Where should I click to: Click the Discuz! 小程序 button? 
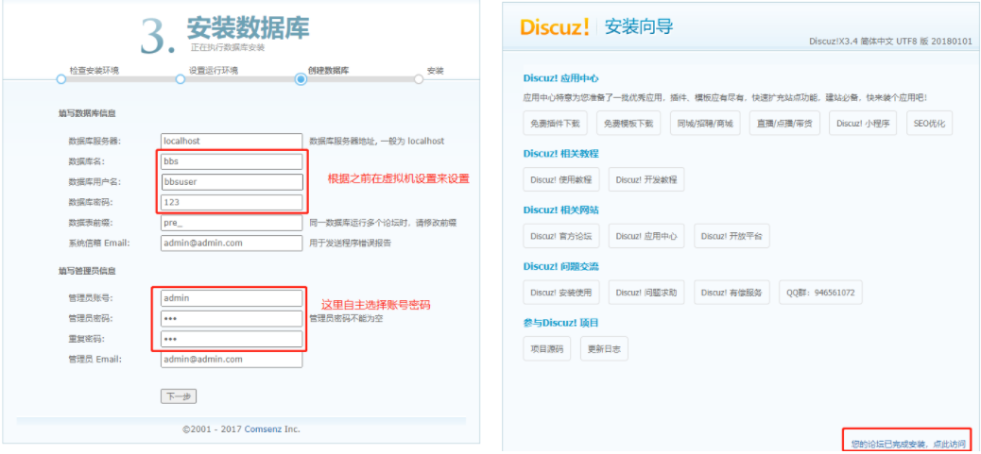click(863, 123)
